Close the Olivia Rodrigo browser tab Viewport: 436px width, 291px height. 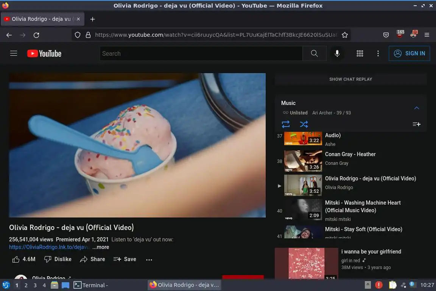pos(78,19)
